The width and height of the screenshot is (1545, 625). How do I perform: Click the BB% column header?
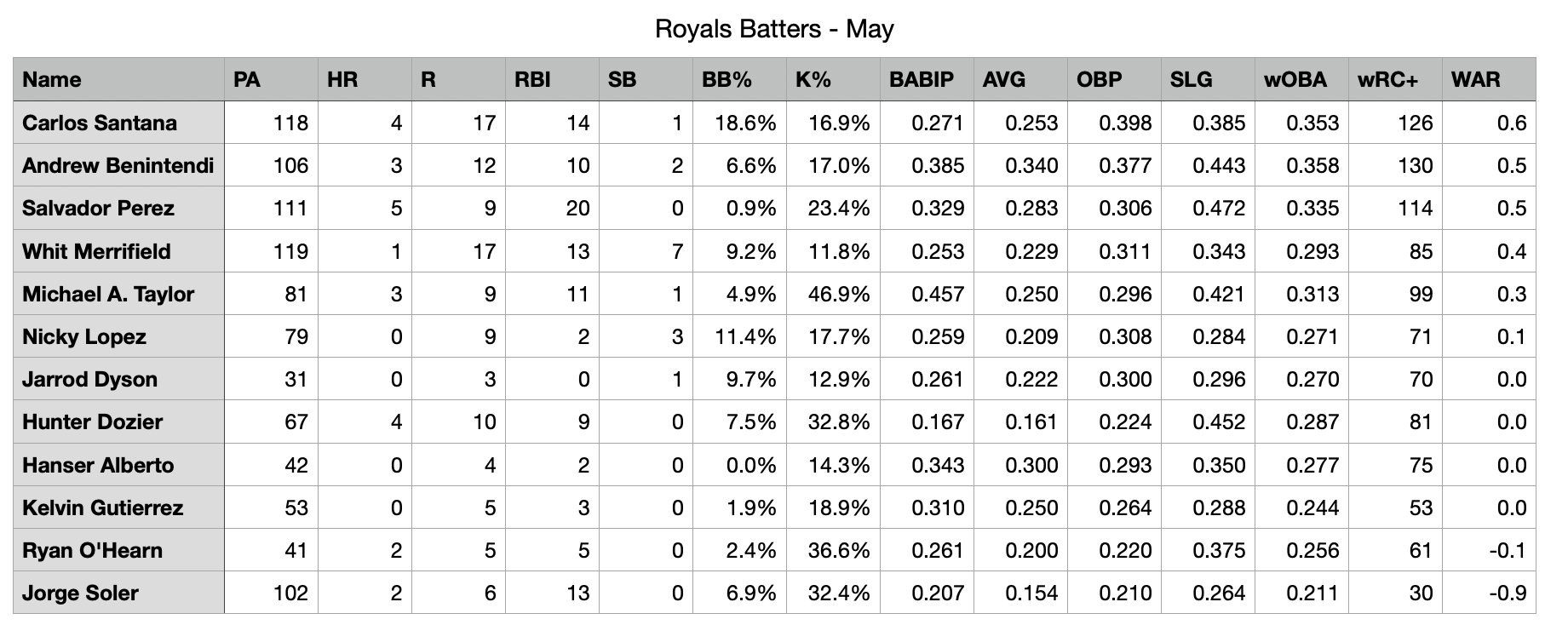point(727,80)
